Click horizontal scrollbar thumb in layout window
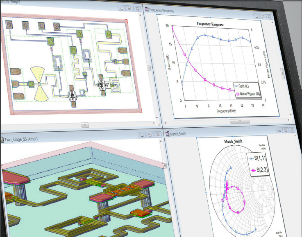 85,125
